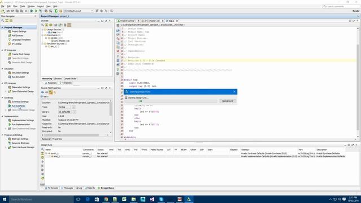Screen dimensions: 361x203
Task: Click Windows Start button
Action: click(5, 199)
